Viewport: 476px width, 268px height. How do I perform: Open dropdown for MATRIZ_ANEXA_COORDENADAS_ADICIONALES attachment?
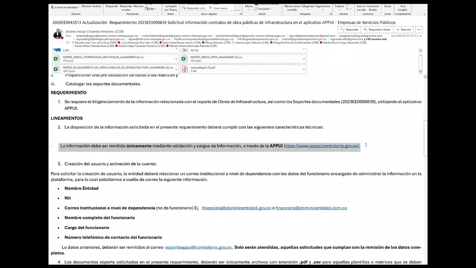tap(176, 59)
